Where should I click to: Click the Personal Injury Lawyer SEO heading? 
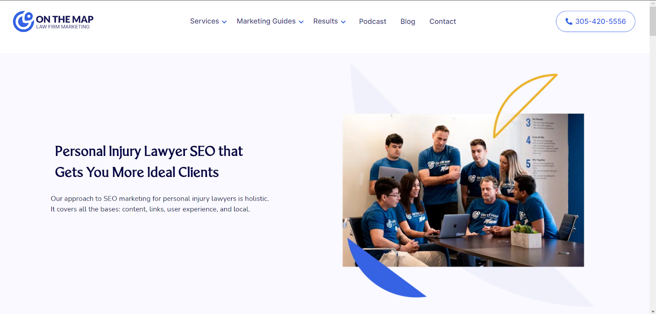coord(149,162)
